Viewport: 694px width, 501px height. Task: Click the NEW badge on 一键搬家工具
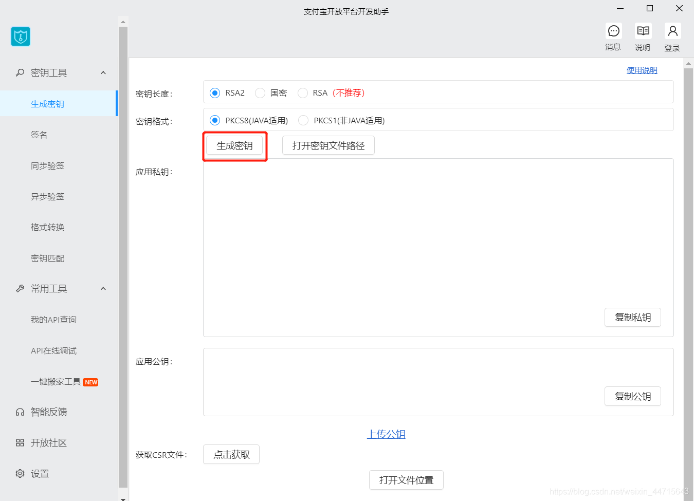91,382
